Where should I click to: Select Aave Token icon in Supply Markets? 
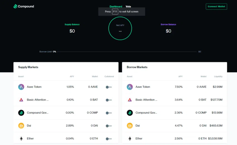pos(21,87)
